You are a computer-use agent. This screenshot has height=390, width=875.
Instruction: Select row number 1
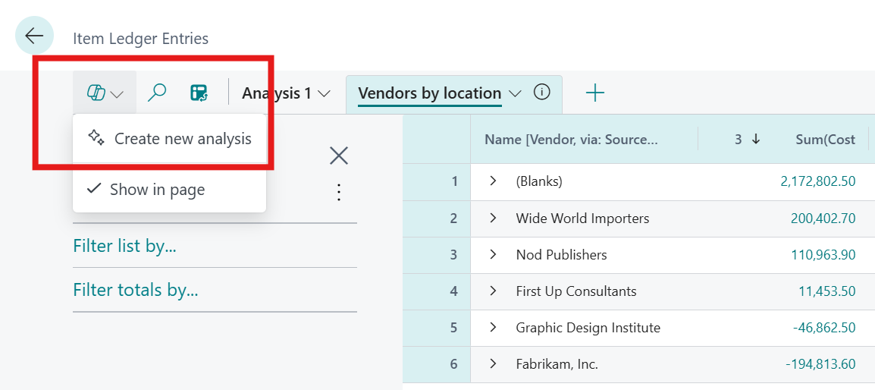453,181
